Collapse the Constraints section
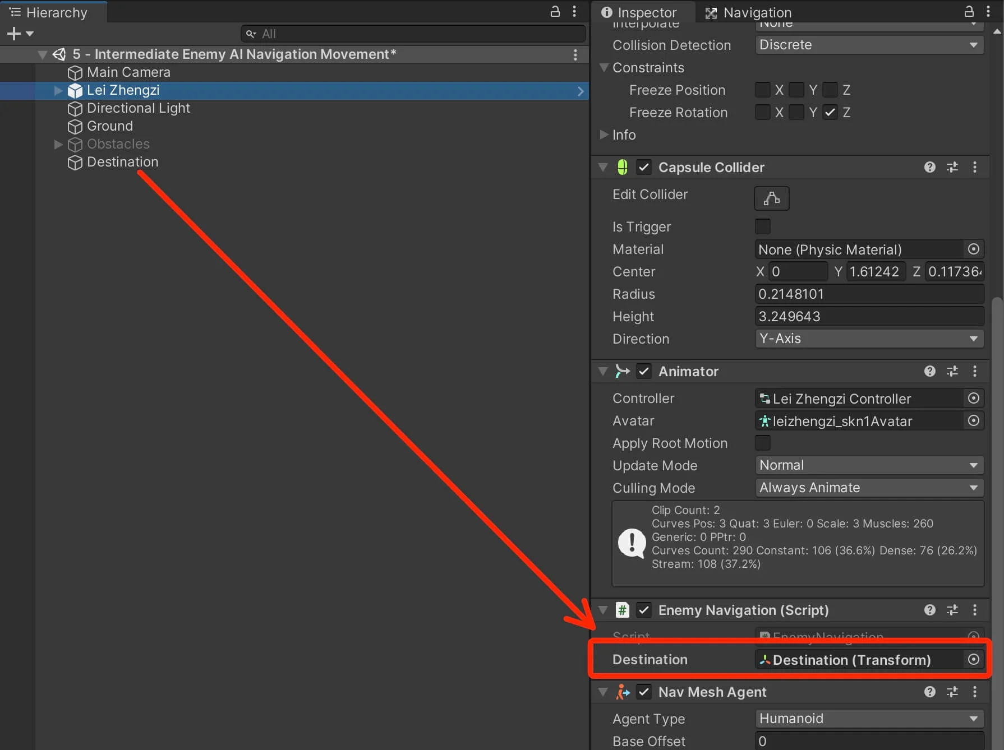The image size is (1004, 750). [604, 67]
